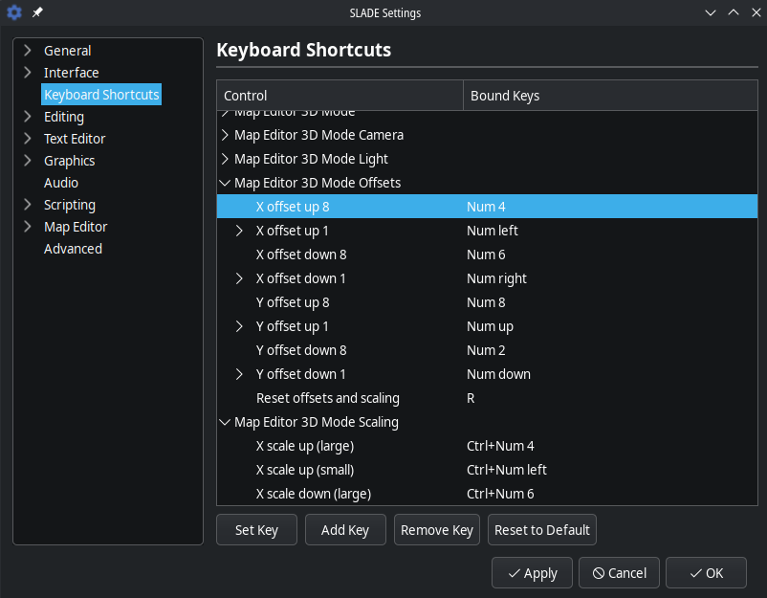Image resolution: width=767 pixels, height=598 pixels.
Task: Collapse Map Editor 3D Mode Offsets group
Action: point(225,183)
